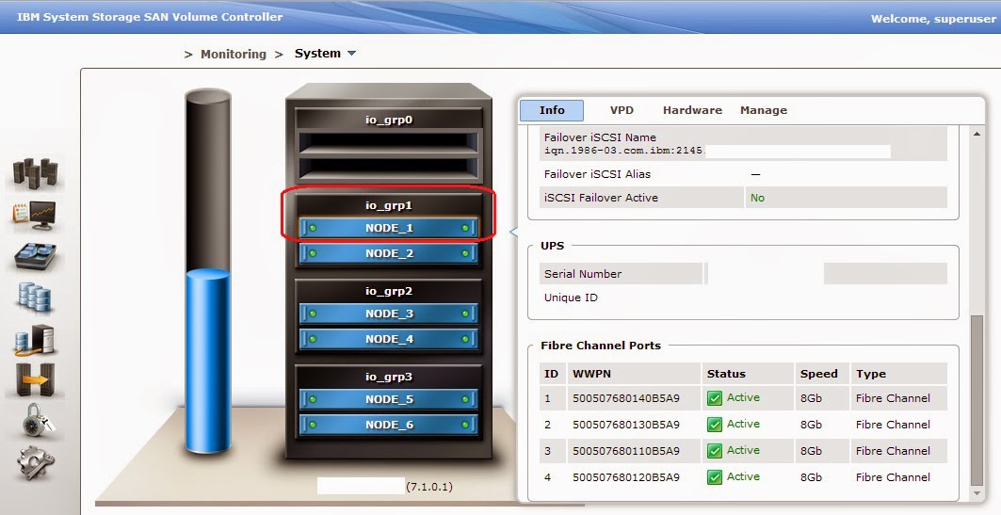Click the Active status icon for port 3

tap(715, 451)
